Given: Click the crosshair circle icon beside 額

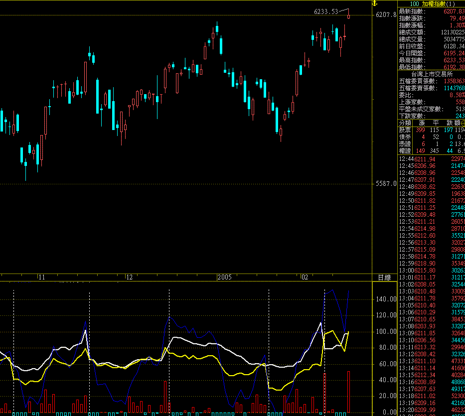Looking at the screenshot, I should tap(463, 123).
